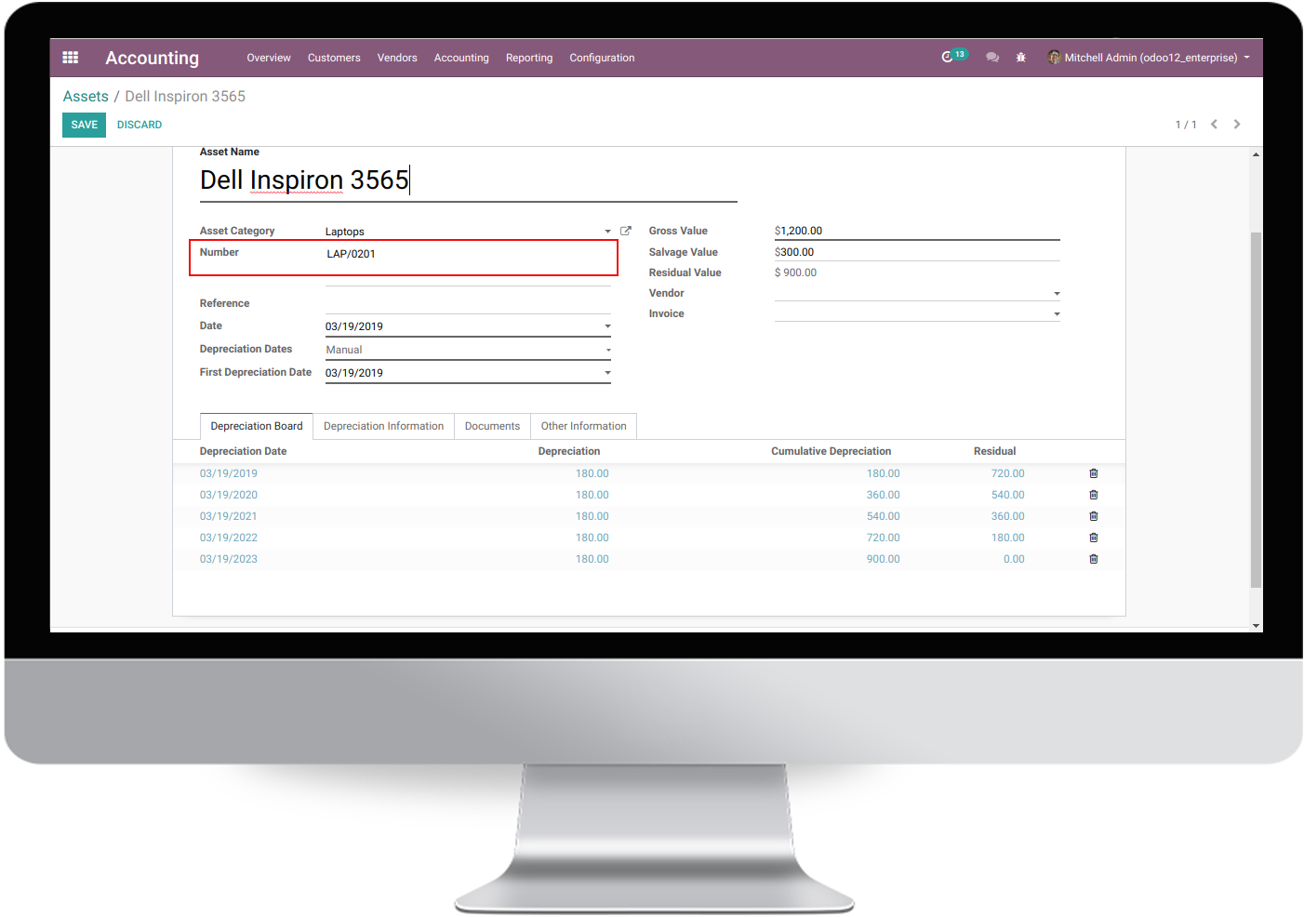Edit the Asset Name field
Screen dimensions: 1304x917
(469, 180)
